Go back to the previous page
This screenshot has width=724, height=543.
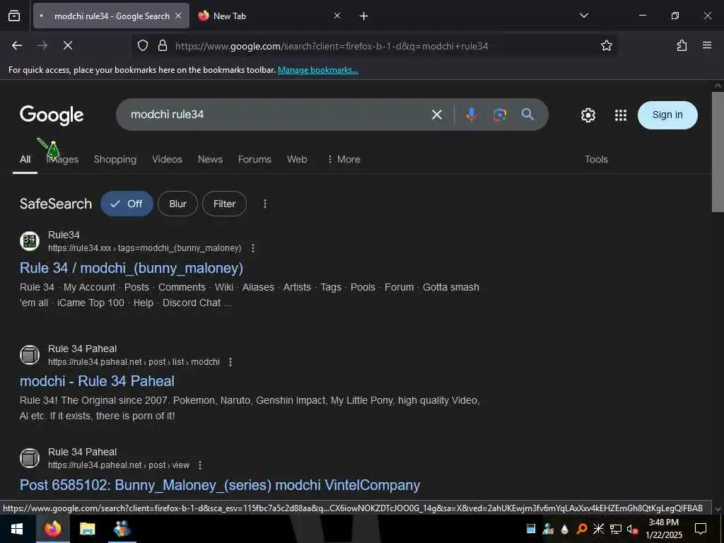pos(17,45)
